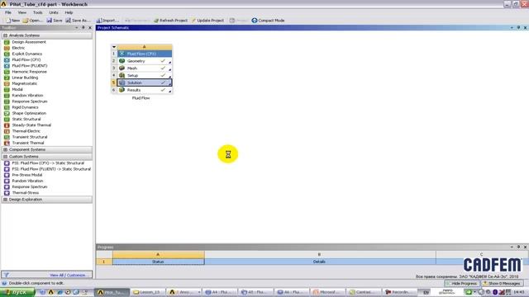Switch to Recording taskbar window

pos(398,292)
